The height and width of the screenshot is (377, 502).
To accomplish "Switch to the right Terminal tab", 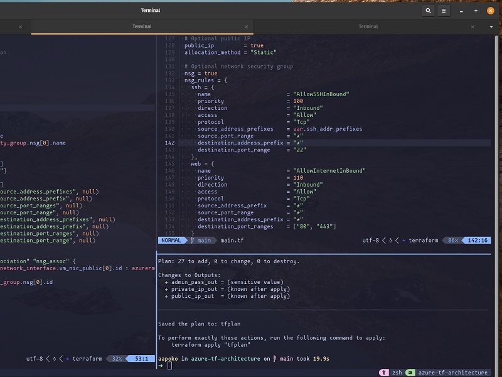I will pos(368,26).
